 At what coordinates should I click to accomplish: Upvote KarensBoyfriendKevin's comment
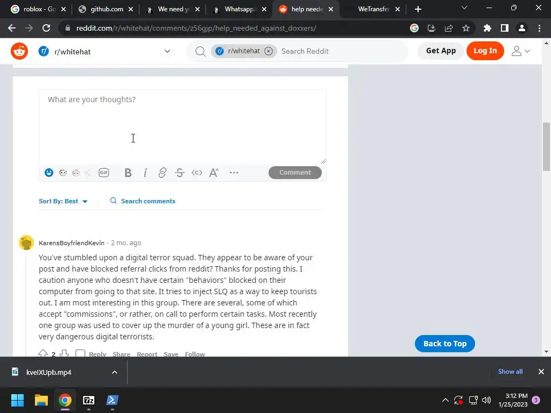point(43,353)
